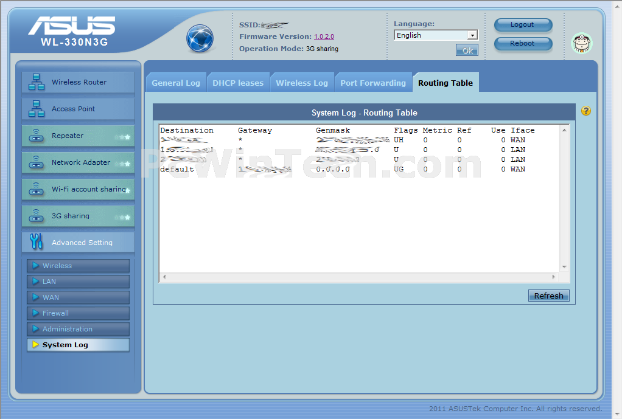The image size is (622, 419).
Task: Click the globe internet status icon
Action: (200, 38)
